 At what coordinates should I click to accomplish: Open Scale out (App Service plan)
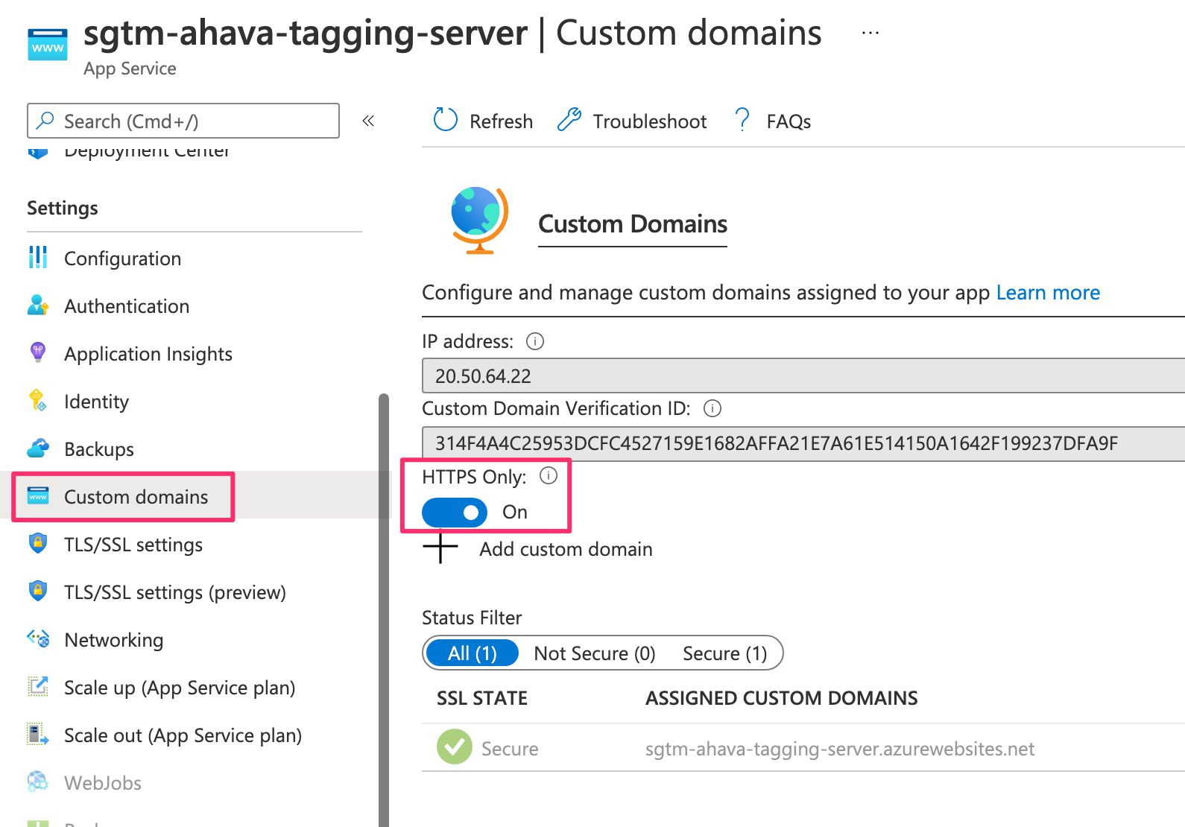point(183,735)
